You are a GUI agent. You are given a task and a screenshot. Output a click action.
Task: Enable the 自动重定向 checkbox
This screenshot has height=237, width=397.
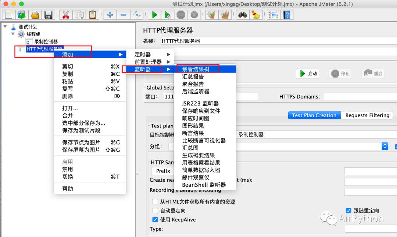tap(155, 211)
